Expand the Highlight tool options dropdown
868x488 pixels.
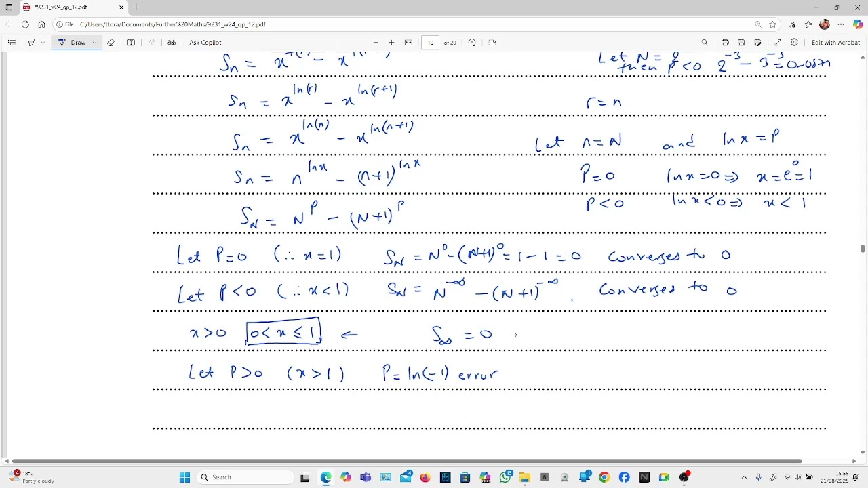click(43, 42)
